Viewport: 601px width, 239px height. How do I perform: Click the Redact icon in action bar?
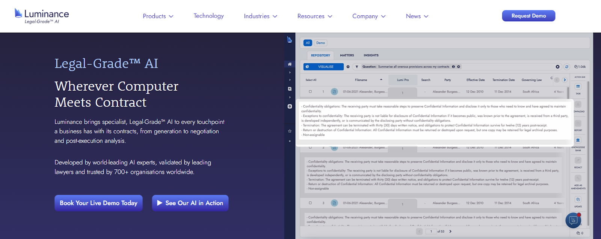(578, 160)
